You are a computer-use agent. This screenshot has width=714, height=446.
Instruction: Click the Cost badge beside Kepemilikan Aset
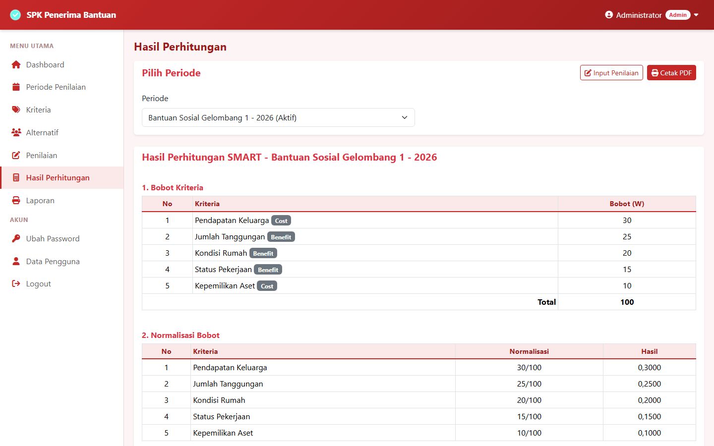tap(267, 286)
